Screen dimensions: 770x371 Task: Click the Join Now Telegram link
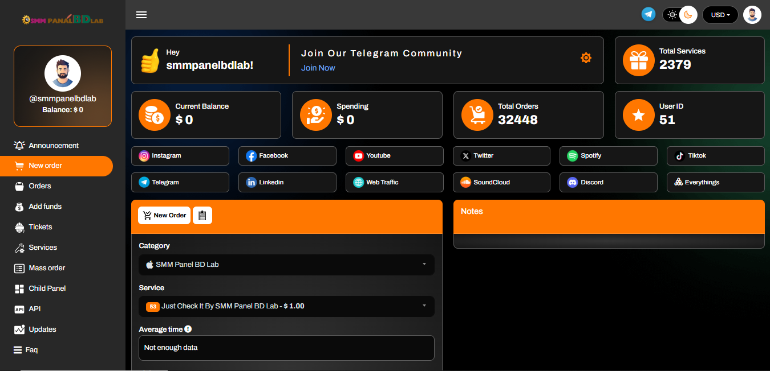pos(318,68)
